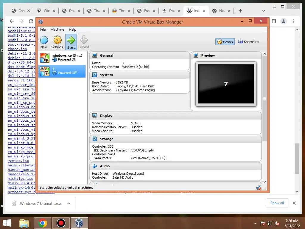Open the Machine menu
Screen dimensions: 305x229
tap(57, 30)
